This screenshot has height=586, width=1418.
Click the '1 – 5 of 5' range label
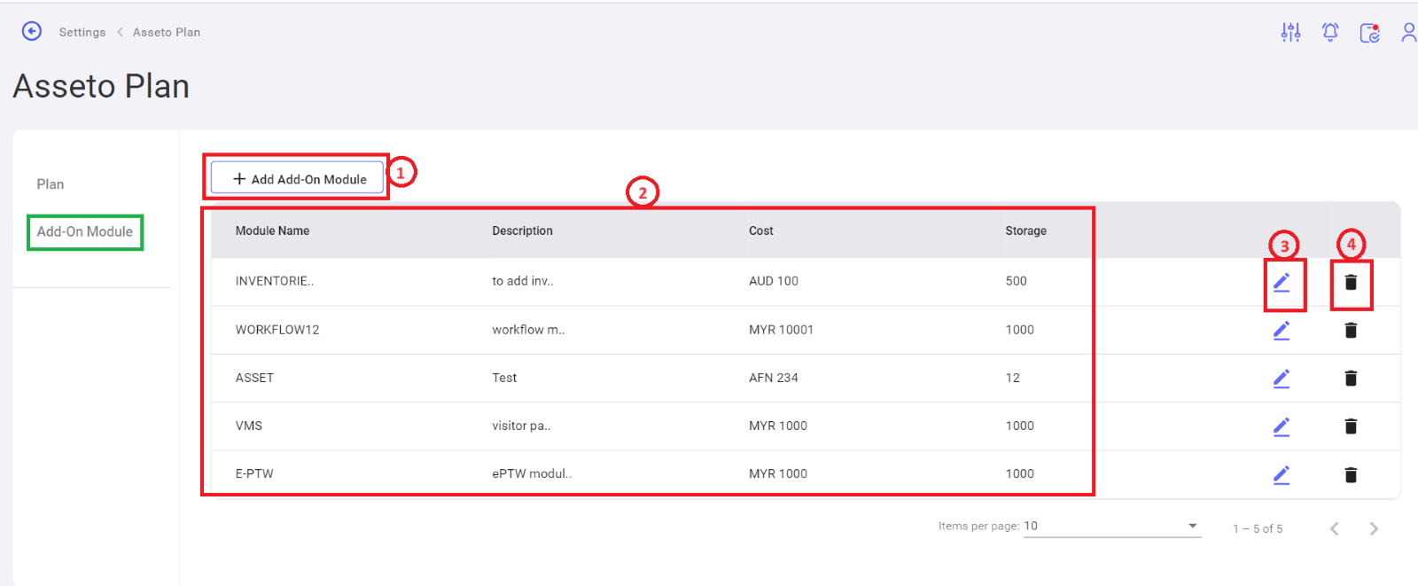[x=1258, y=528]
